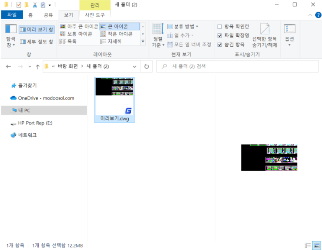Click 새 폴더 (2) in the address path
The width and height of the screenshot is (322, 250).
click(x=98, y=66)
